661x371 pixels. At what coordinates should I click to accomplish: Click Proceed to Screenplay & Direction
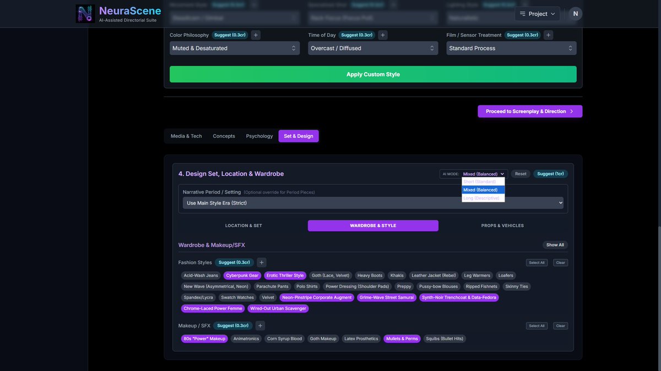tap(530, 112)
